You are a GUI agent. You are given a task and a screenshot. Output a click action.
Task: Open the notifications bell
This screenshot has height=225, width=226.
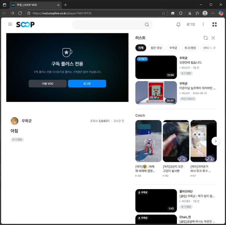click(178, 24)
